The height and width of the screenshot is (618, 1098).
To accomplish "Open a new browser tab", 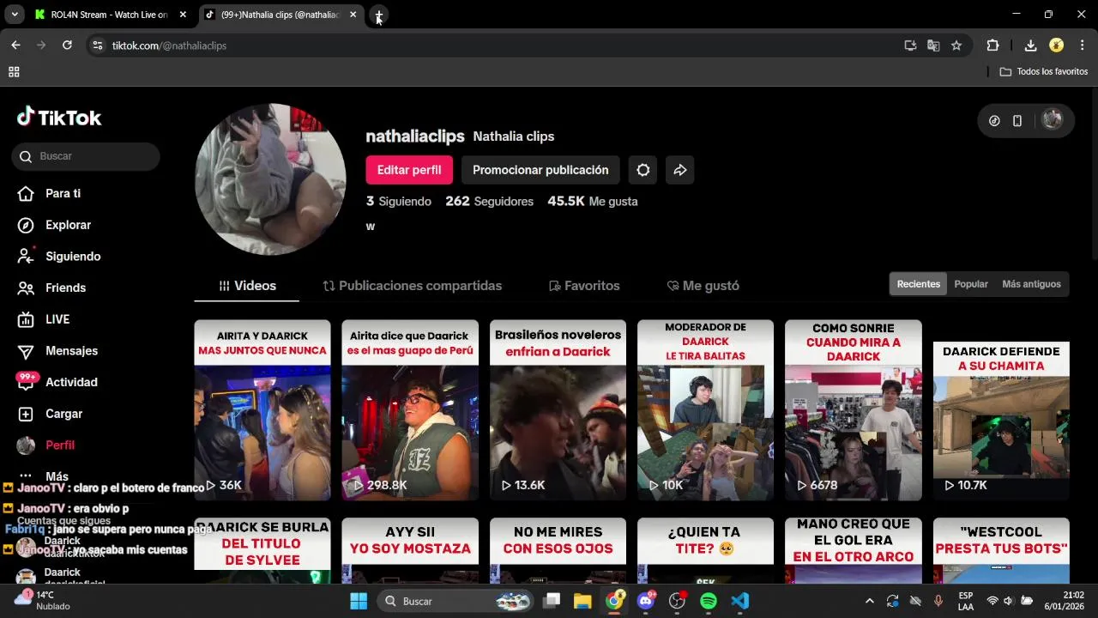I will click(x=378, y=15).
